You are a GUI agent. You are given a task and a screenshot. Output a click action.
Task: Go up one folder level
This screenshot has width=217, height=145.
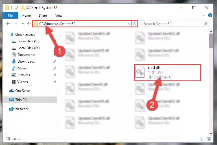pyautogui.click(x=29, y=24)
